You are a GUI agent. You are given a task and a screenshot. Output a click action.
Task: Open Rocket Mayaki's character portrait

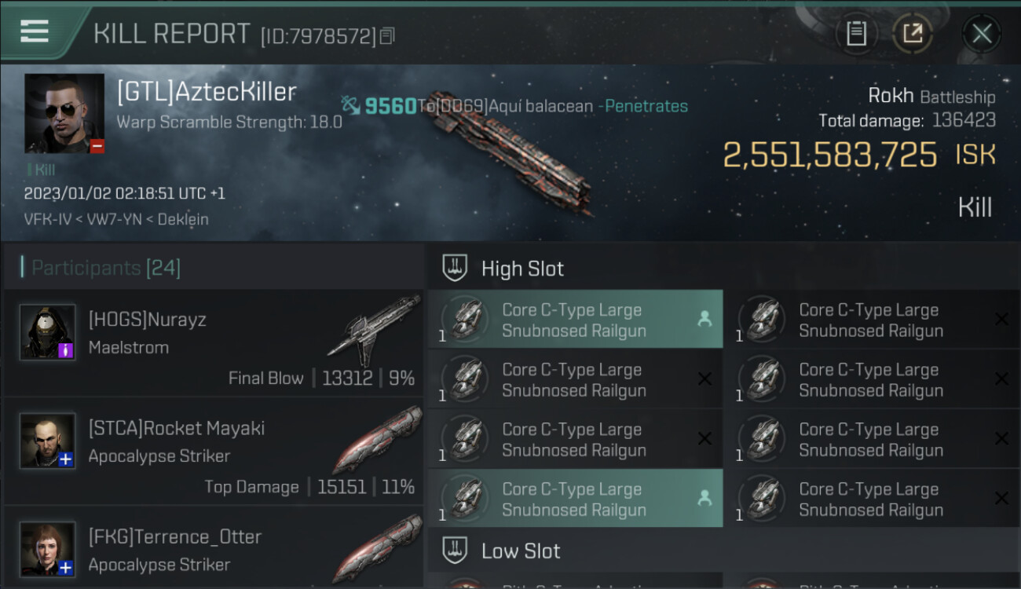point(47,441)
